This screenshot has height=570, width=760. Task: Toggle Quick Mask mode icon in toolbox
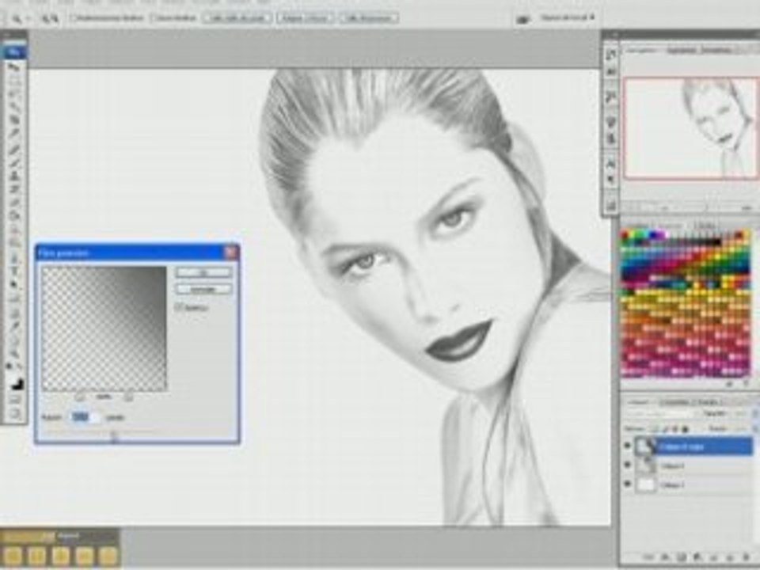click(14, 399)
